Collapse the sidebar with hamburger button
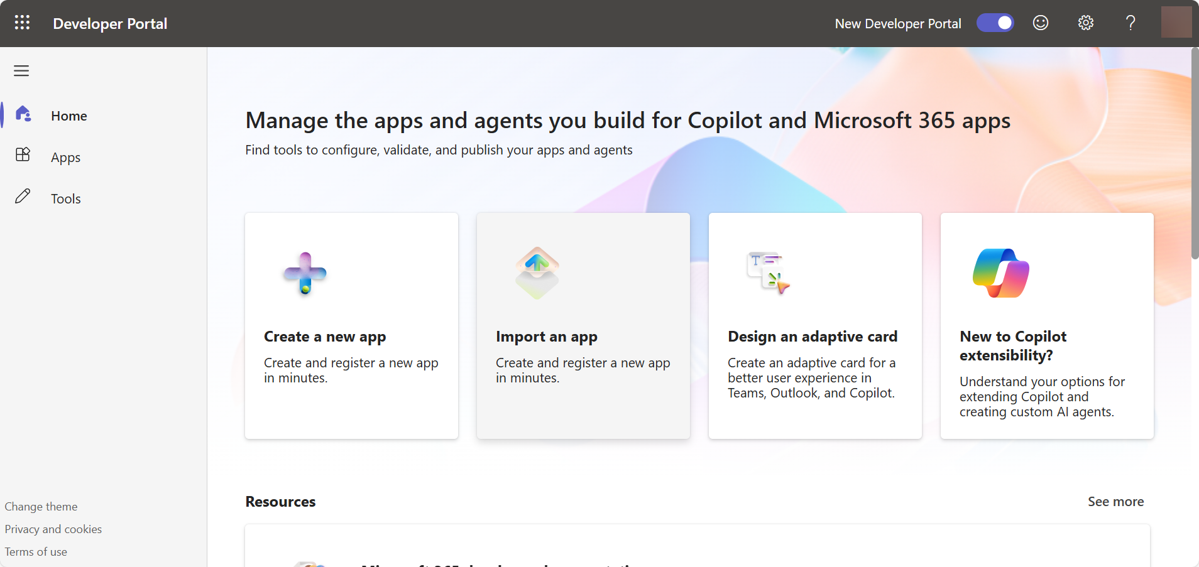This screenshot has height=567, width=1199. click(21, 71)
